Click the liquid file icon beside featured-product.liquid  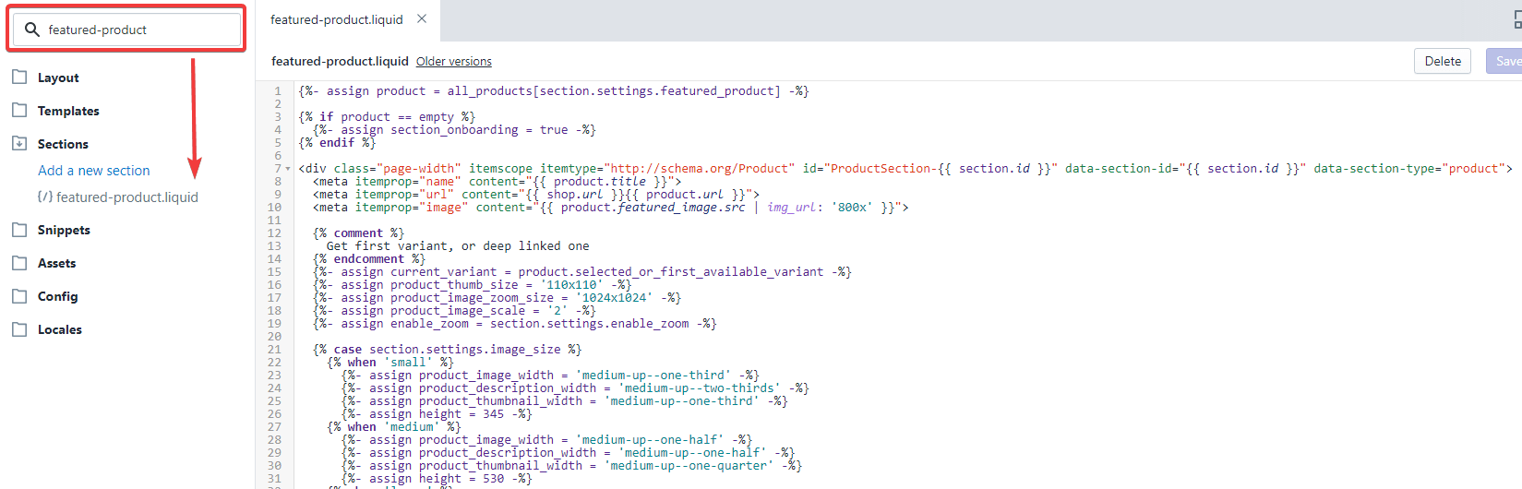44,197
